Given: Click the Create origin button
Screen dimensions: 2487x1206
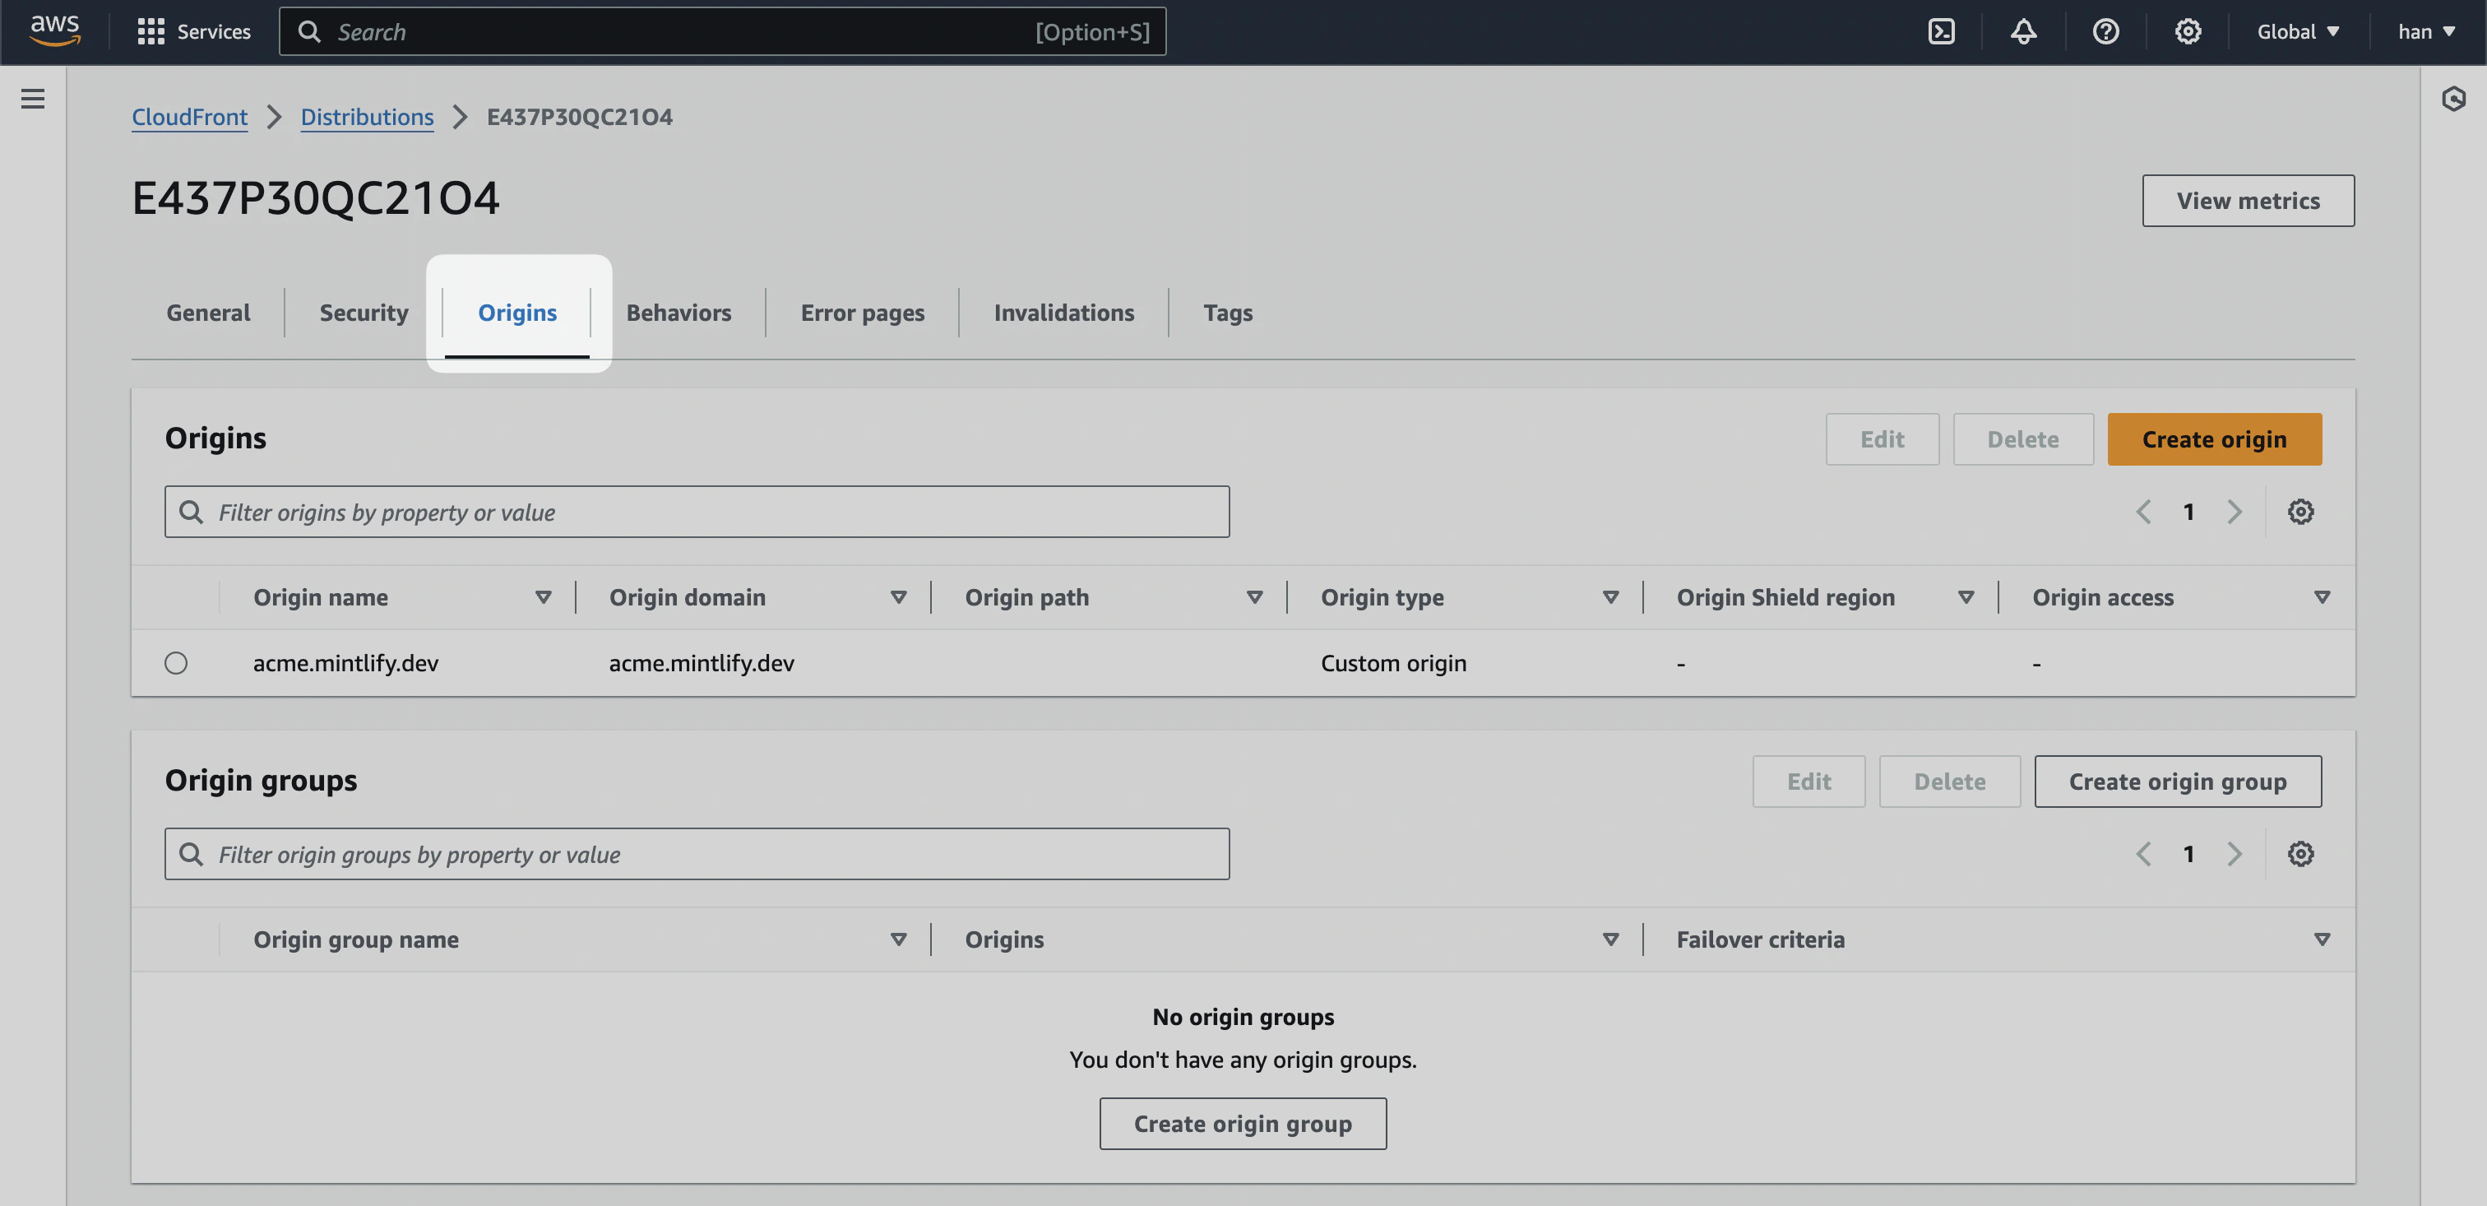Looking at the screenshot, I should point(2215,439).
